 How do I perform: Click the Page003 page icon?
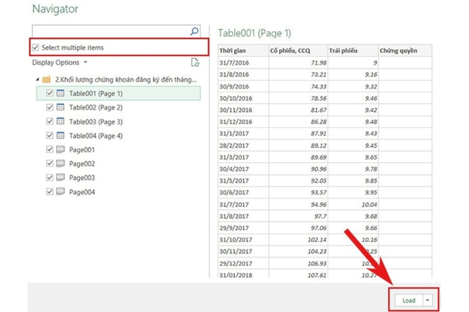(x=60, y=177)
